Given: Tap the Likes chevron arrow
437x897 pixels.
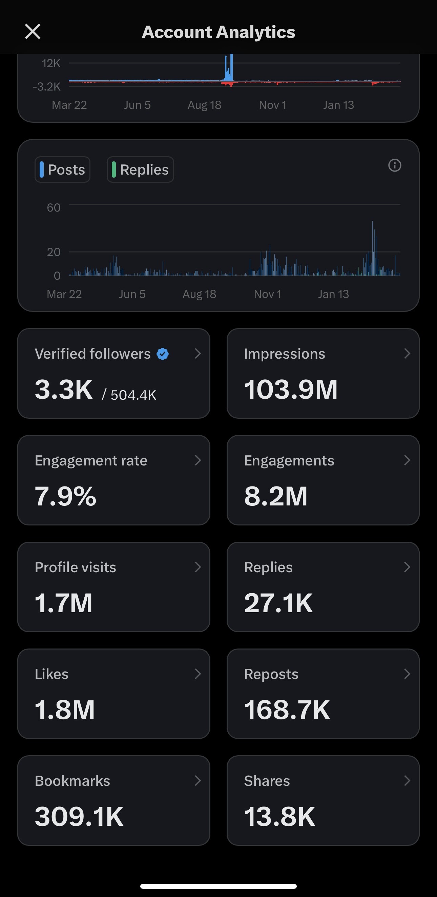Looking at the screenshot, I should tap(197, 674).
